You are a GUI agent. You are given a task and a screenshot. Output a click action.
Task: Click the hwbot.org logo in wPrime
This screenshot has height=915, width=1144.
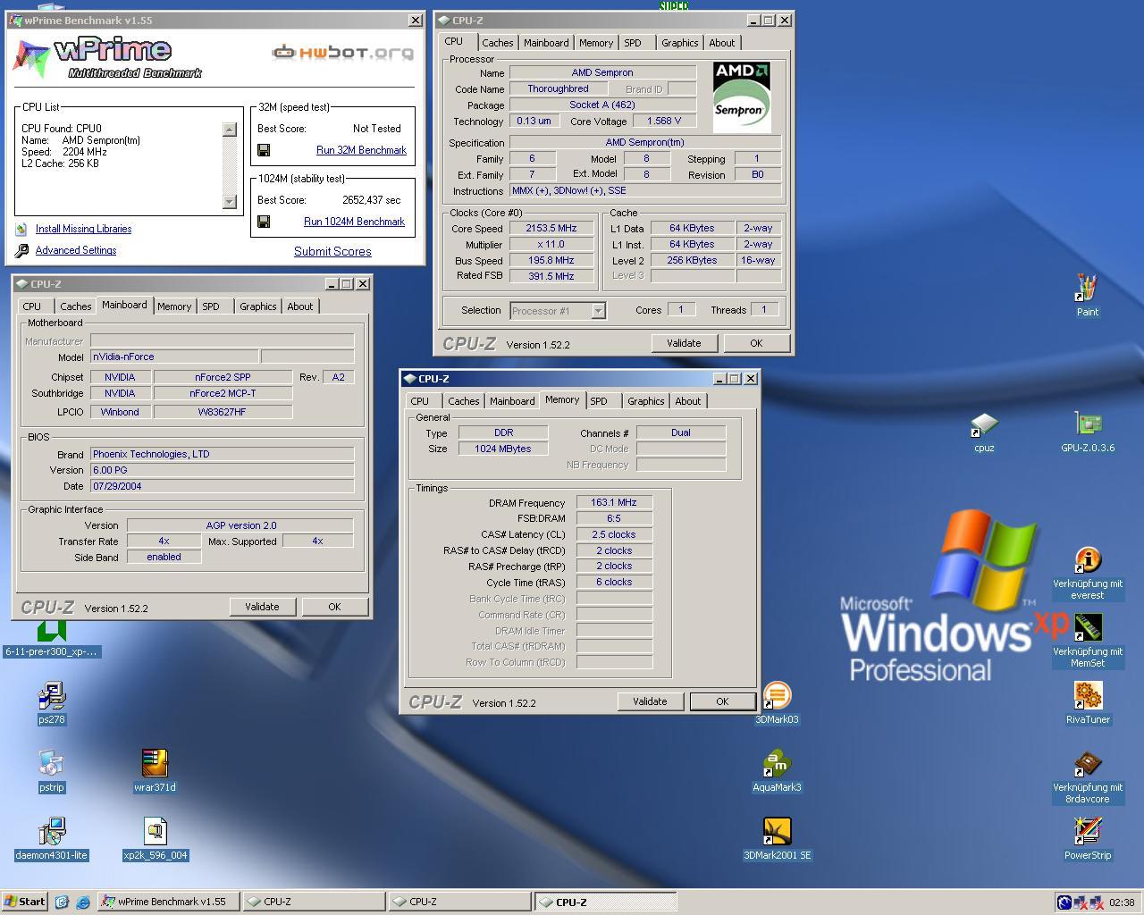[343, 53]
